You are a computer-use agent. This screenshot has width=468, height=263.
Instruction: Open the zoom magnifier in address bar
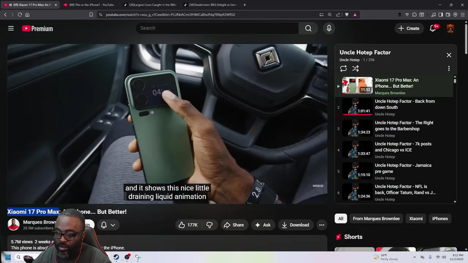tap(330, 15)
